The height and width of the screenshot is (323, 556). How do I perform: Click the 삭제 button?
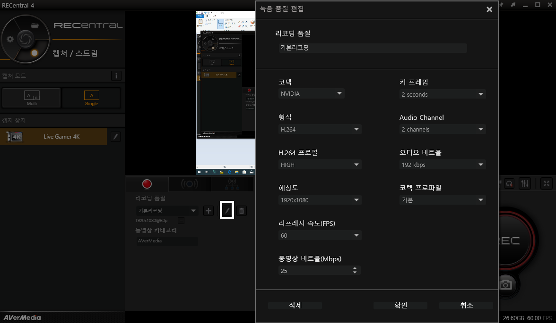pos(295,305)
